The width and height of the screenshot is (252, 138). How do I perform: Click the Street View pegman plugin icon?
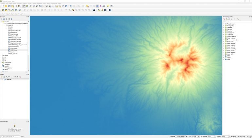click(102, 10)
